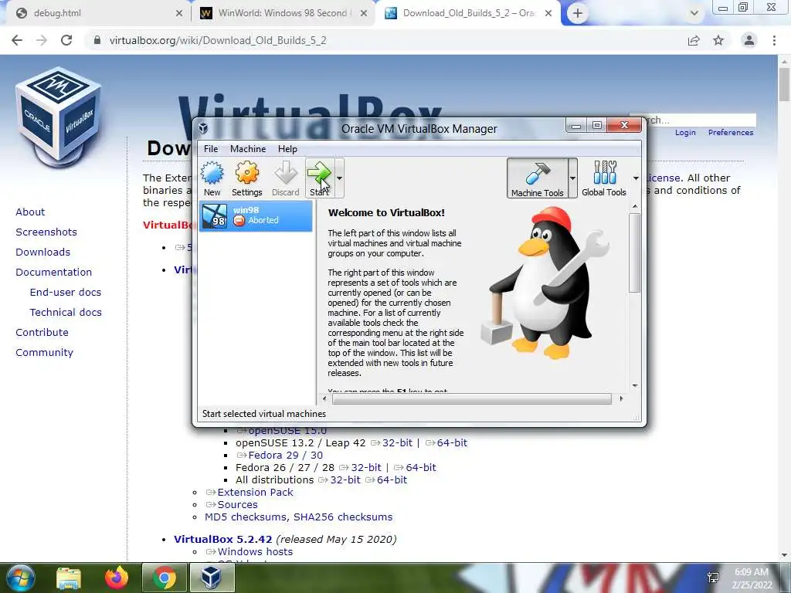This screenshot has width=791, height=593.
Task: Open SHA256 checksums link
Action: 343,517
